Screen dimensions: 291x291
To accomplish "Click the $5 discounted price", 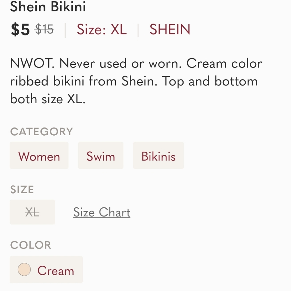I will [19, 29].
